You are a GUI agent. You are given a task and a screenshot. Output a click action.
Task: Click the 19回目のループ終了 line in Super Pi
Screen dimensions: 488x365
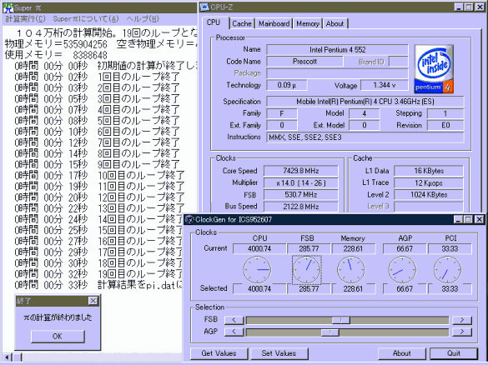pyautogui.click(x=98, y=274)
